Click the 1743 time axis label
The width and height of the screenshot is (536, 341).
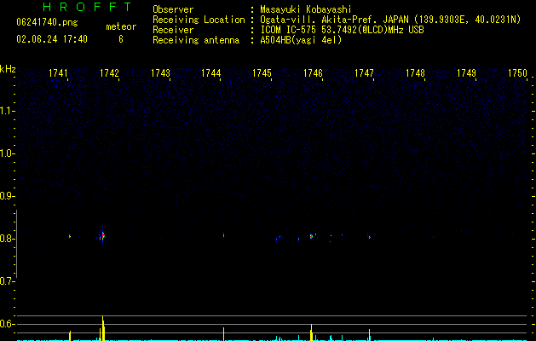point(160,73)
